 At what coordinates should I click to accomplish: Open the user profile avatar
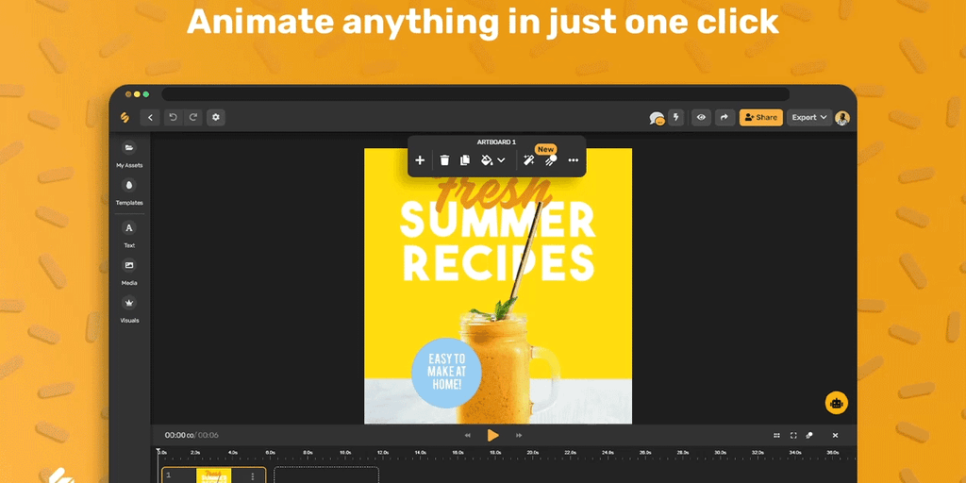(x=842, y=118)
